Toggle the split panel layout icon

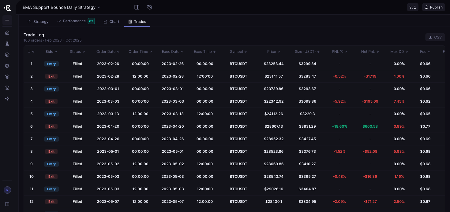coord(137,7)
